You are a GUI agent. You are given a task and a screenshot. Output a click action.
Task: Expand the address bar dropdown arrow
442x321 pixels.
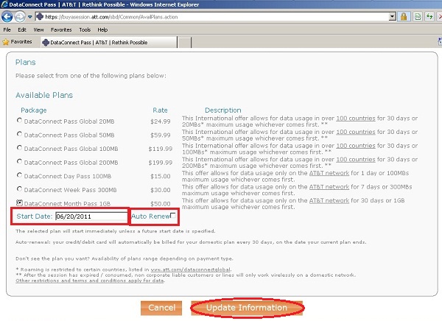click(x=393, y=17)
